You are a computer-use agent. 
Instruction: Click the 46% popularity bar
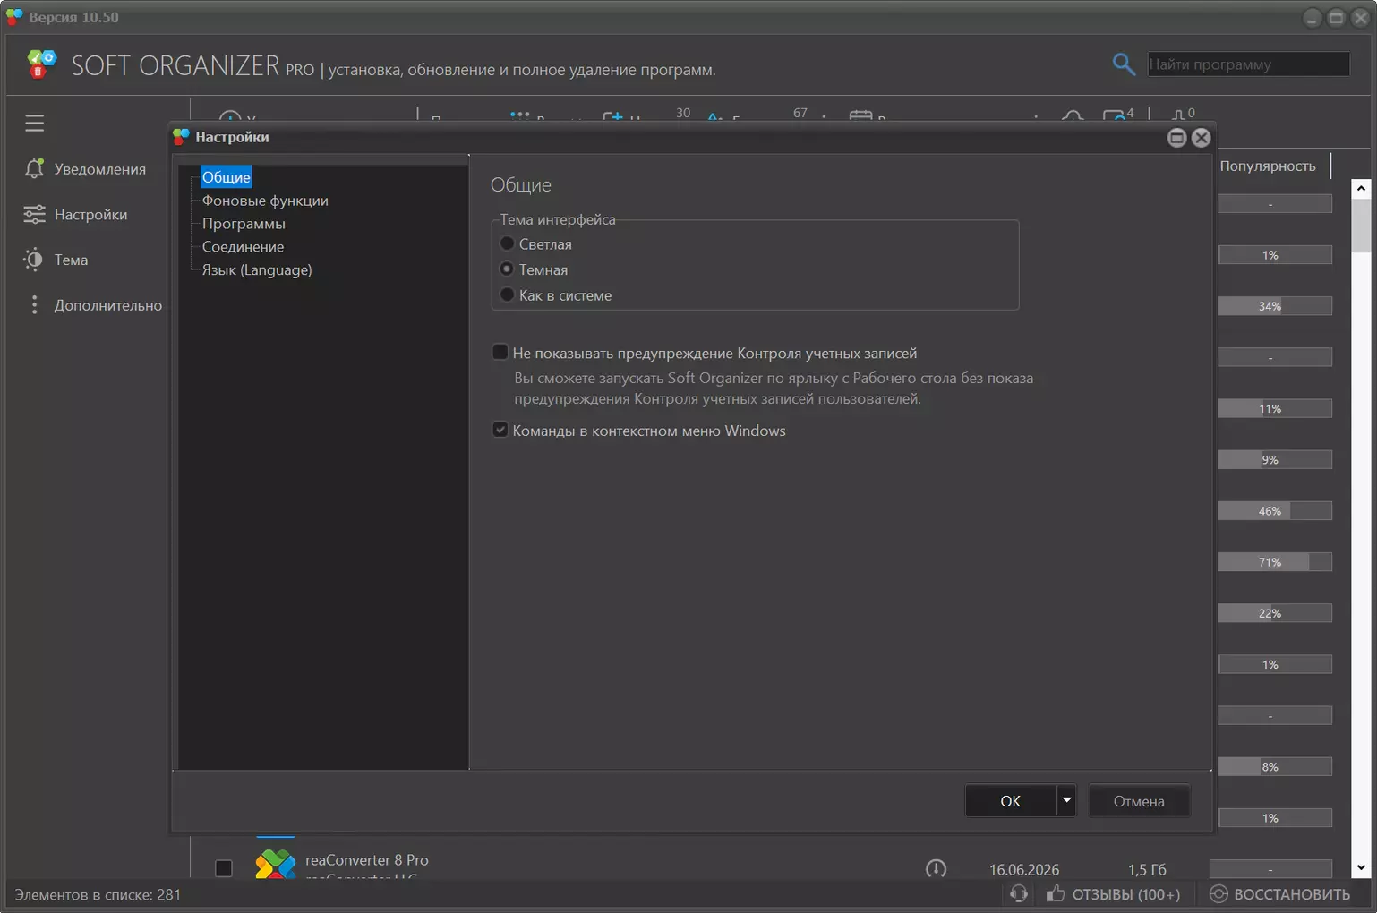pyautogui.click(x=1275, y=511)
